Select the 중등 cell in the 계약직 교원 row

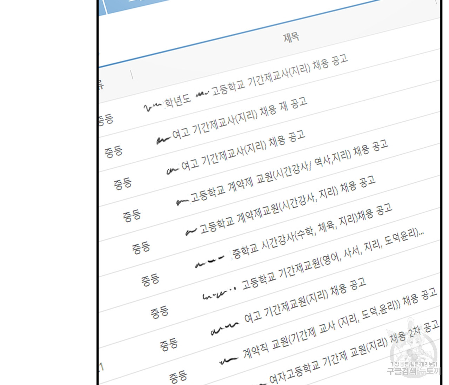tap(178, 377)
